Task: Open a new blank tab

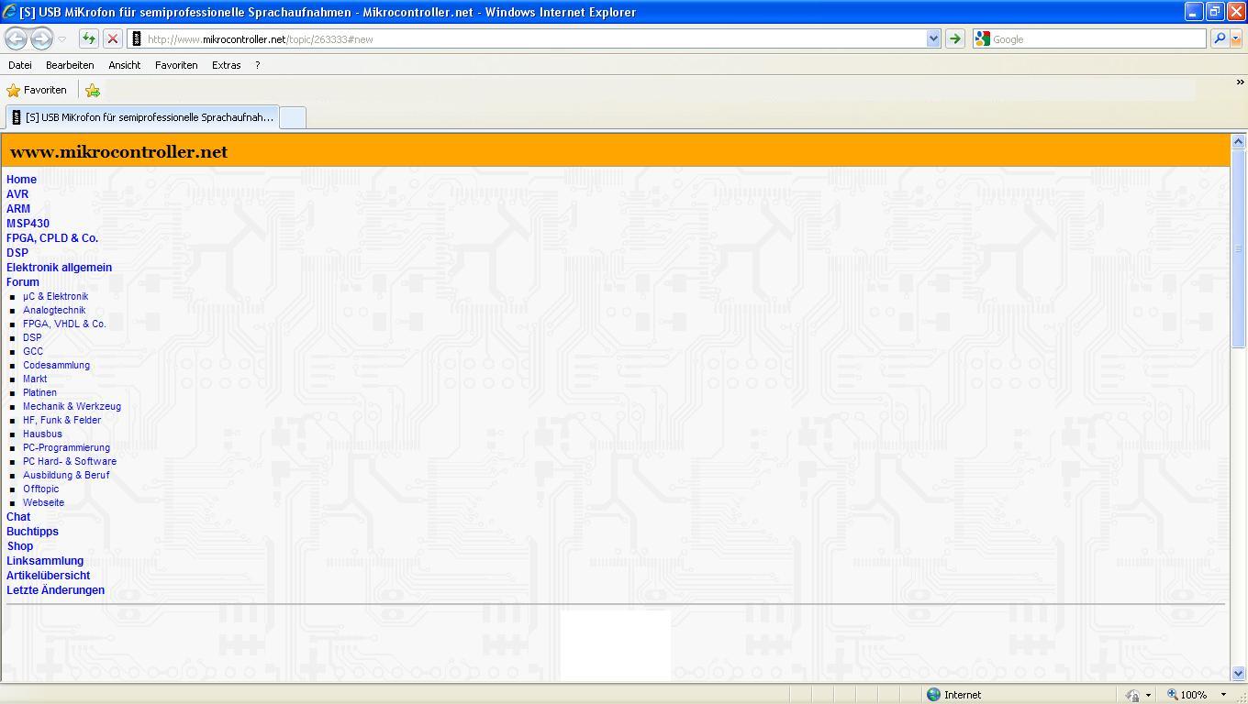Action: tap(293, 117)
